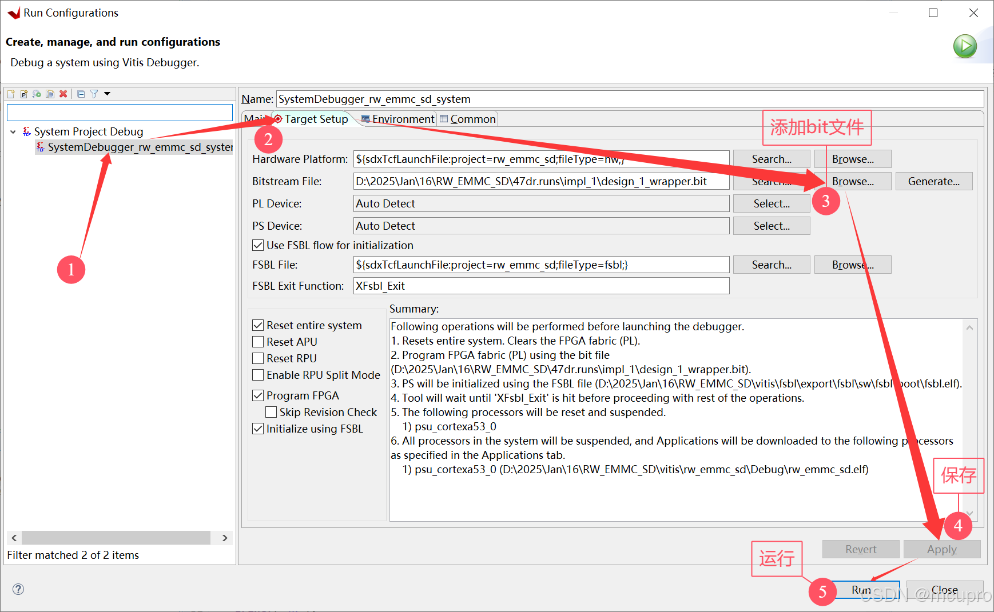This screenshot has height=612, width=994.
Task: Click the FSBL Exit Function field
Action: point(542,286)
